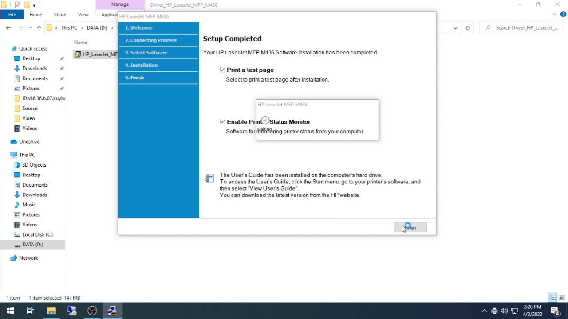Open the View ribbon tab
Viewport: 568px width, 319px height.
83,15
